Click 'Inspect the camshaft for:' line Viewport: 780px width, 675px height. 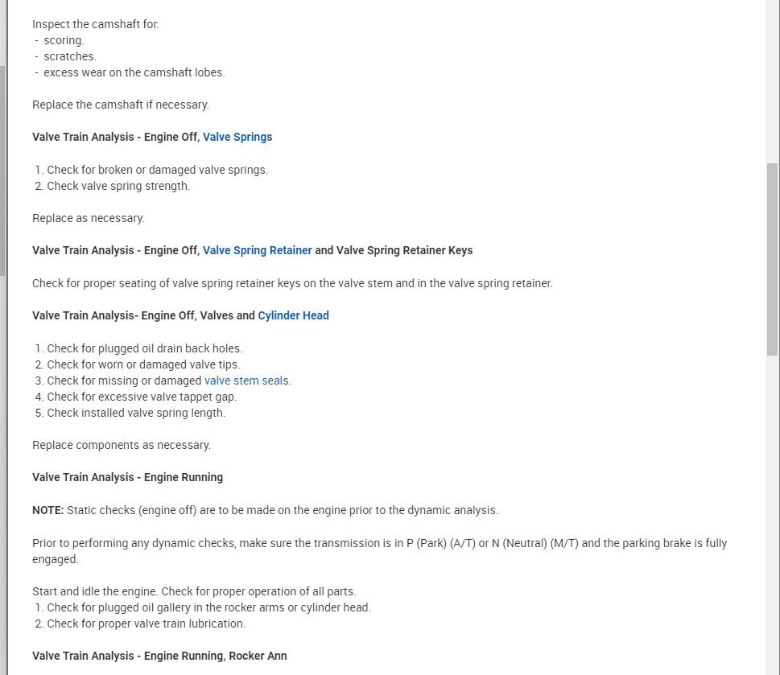[95, 24]
